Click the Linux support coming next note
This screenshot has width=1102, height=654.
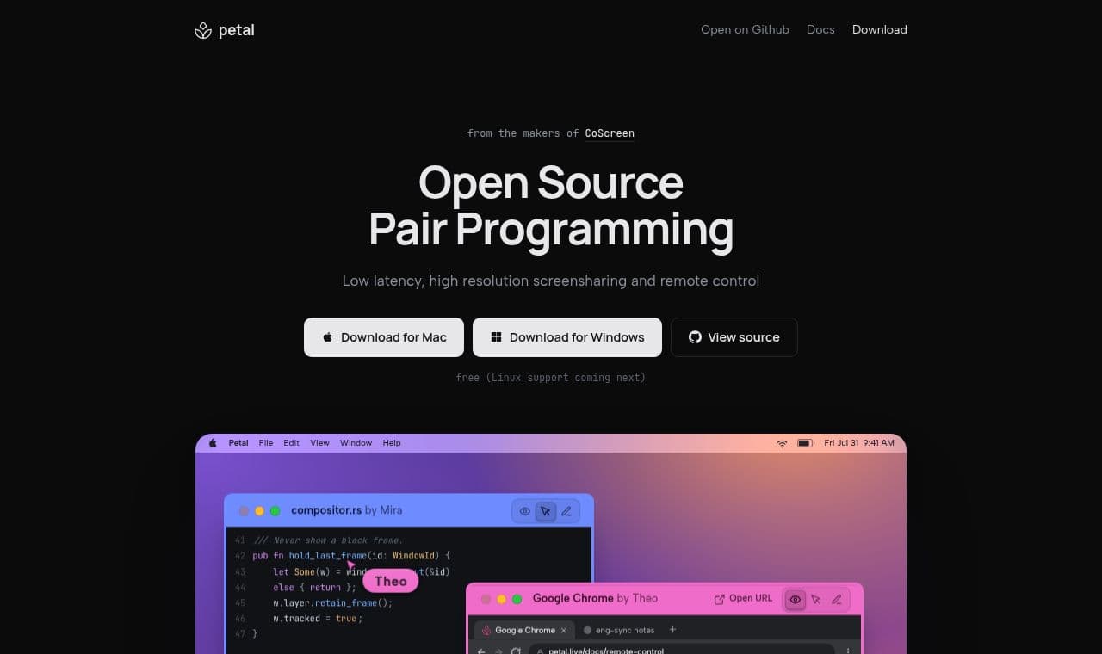[x=551, y=378]
